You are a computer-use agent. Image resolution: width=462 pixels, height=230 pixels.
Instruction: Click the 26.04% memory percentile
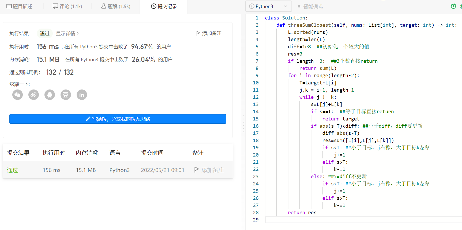point(143,59)
